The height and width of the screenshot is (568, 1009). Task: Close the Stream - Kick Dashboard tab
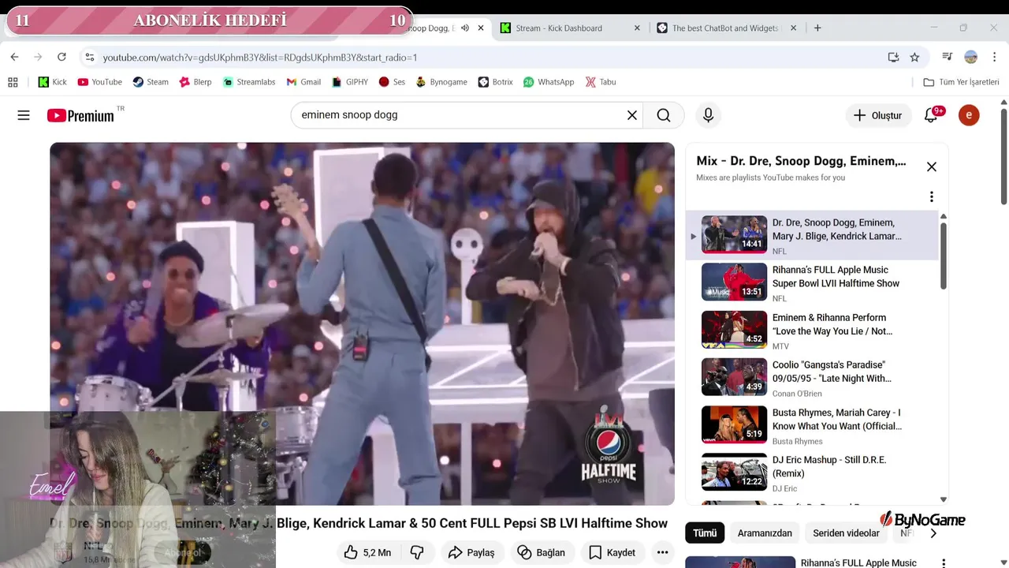point(637,28)
